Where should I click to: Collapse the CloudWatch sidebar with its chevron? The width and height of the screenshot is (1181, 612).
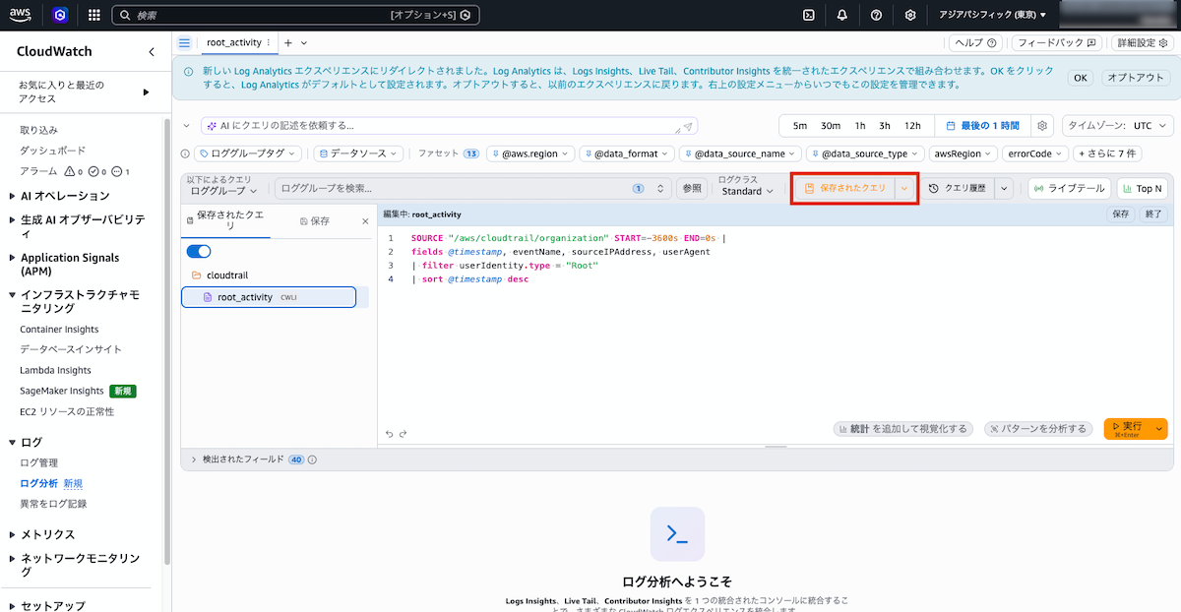[x=151, y=51]
